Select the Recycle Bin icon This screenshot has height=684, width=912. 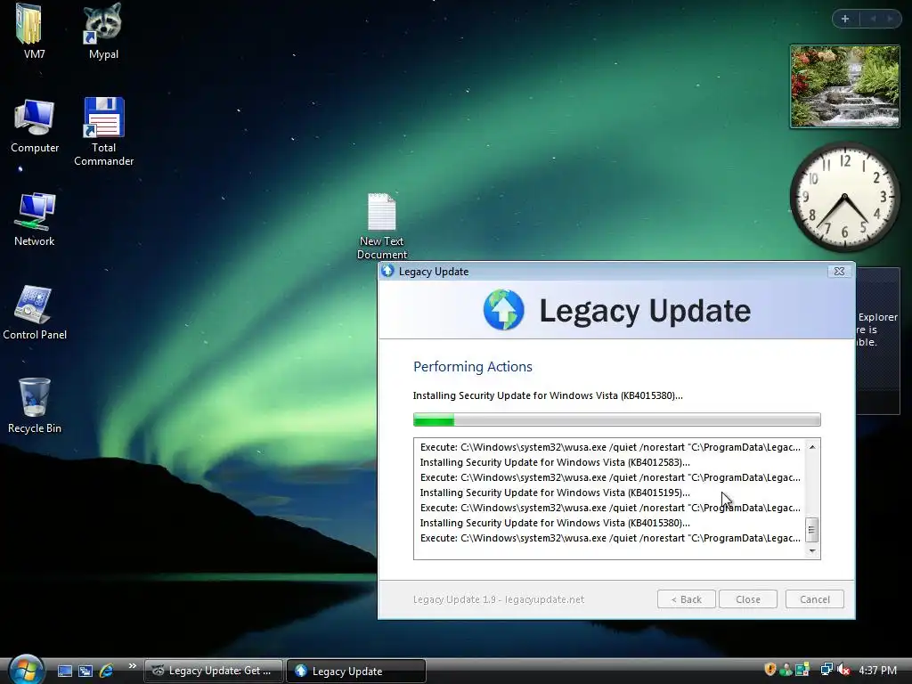tap(35, 406)
